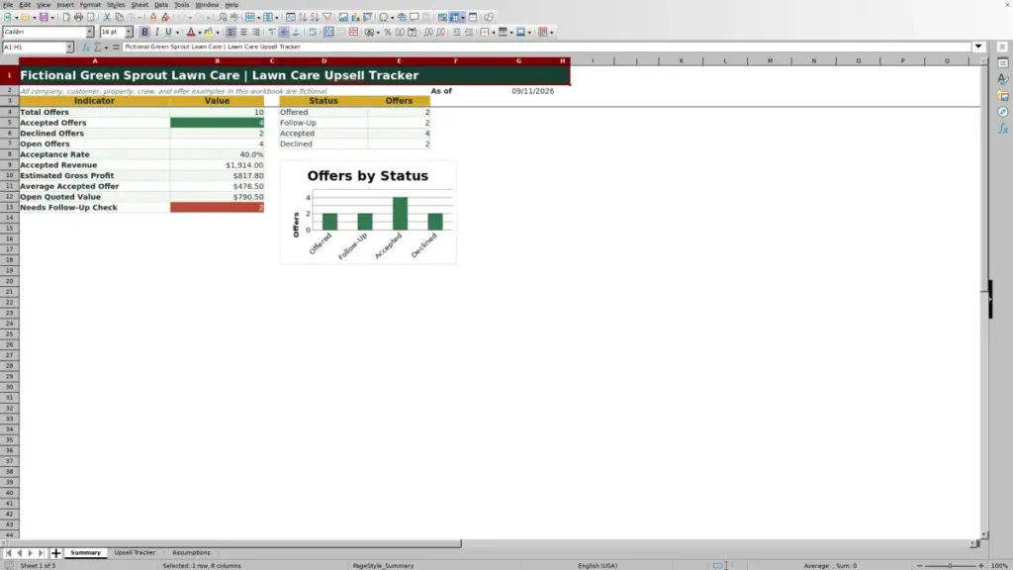This screenshot has height=570, width=1013.
Task: Click the scroll to first sheet button
Action: (x=8, y=553)
